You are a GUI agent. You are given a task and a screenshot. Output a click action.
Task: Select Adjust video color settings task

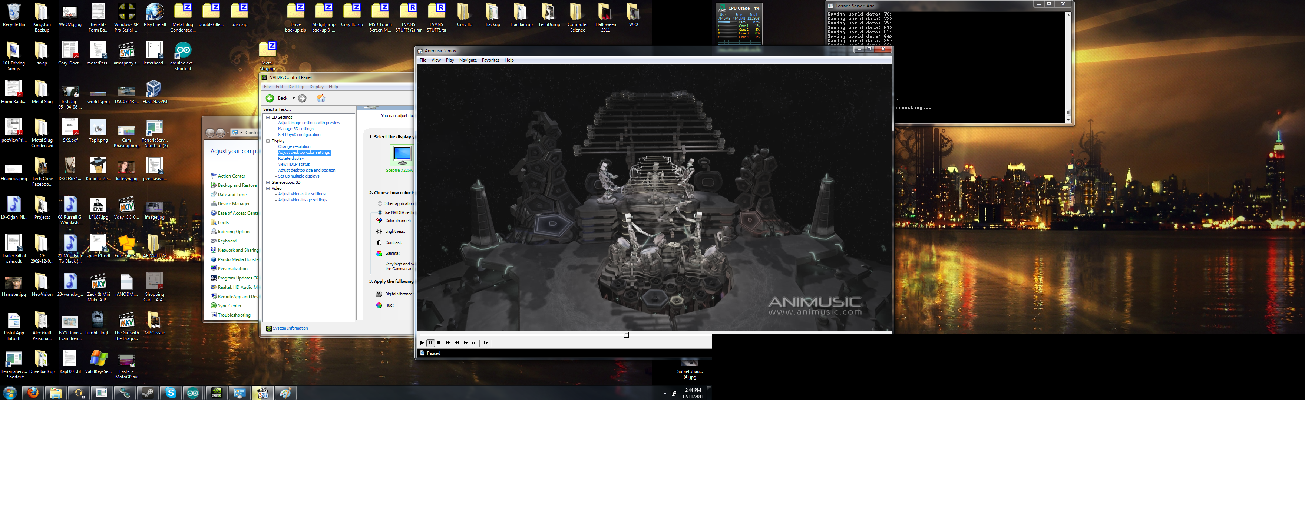tap(301, 194)
